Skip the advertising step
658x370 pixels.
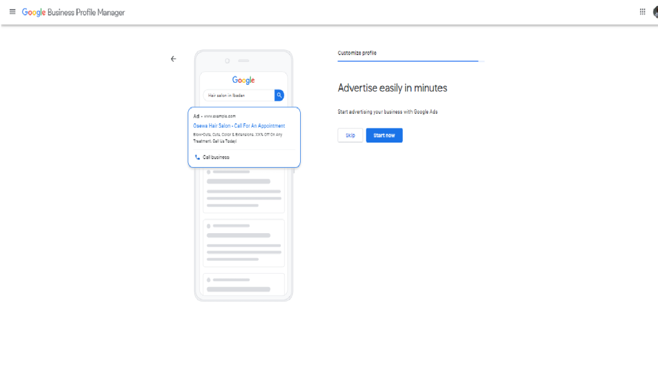[350, 135]
